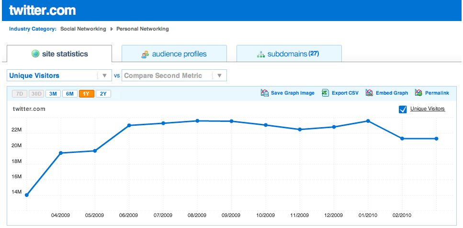463x228 pixels.
Task: Select the 7D time range
Action: (x=20, y=94)
